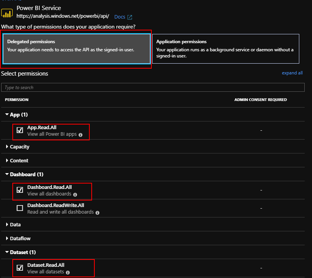
Task: Click the Dashboard.Read.All permission name
Action: tap(50, 187)
